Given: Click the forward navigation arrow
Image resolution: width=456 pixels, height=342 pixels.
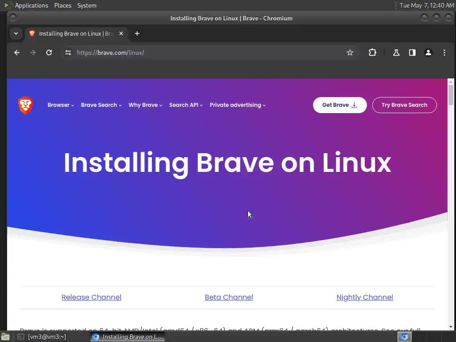Looking at the screenshot, I should point(33,53).
